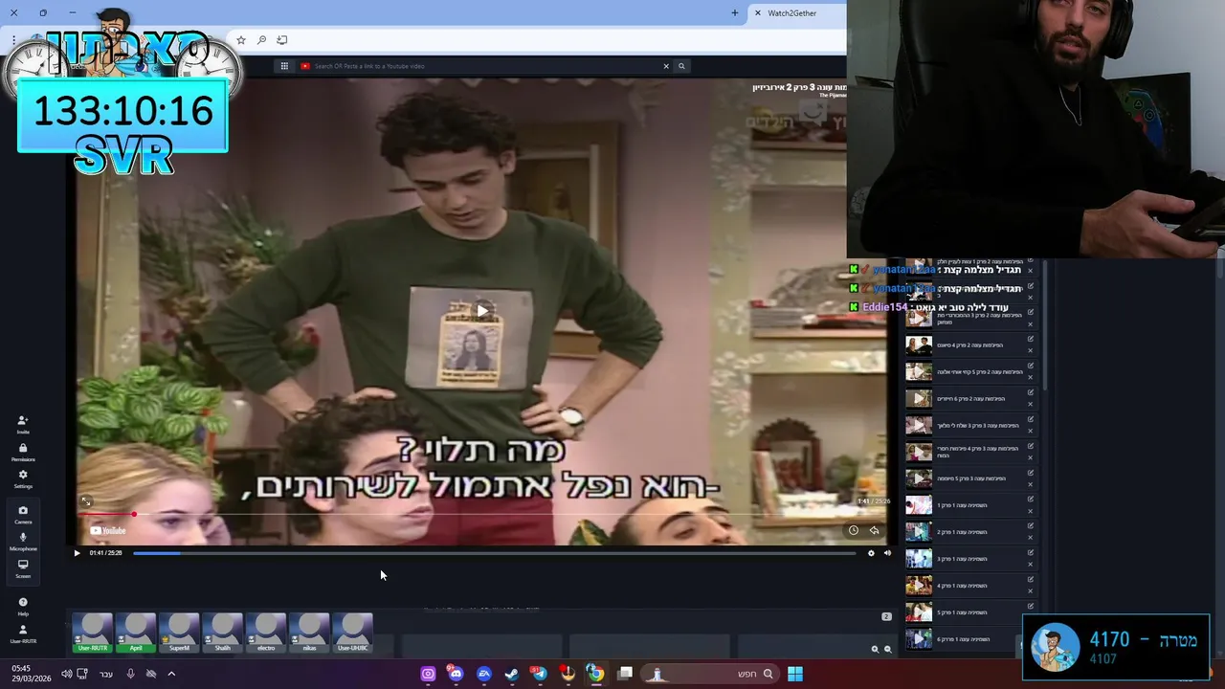Open the apps grid icon beside search
The height and width of the screenshot is (689, 1225).
(x=284, y=66)
